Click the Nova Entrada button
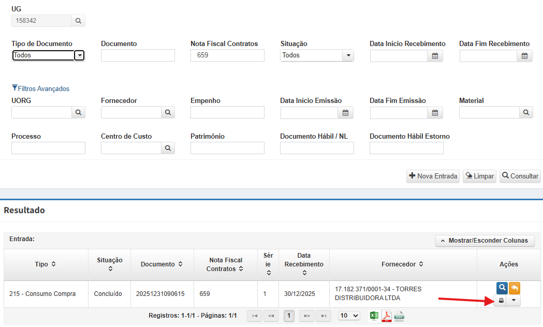543x327 pixels. [433, 176]
